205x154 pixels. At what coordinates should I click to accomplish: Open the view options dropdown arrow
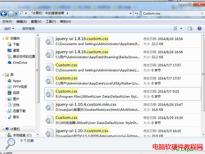click(181, 29)
